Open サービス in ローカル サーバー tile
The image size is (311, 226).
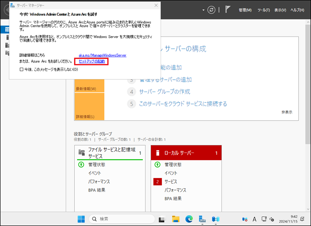pyautogui.click(x=171, y=181)
